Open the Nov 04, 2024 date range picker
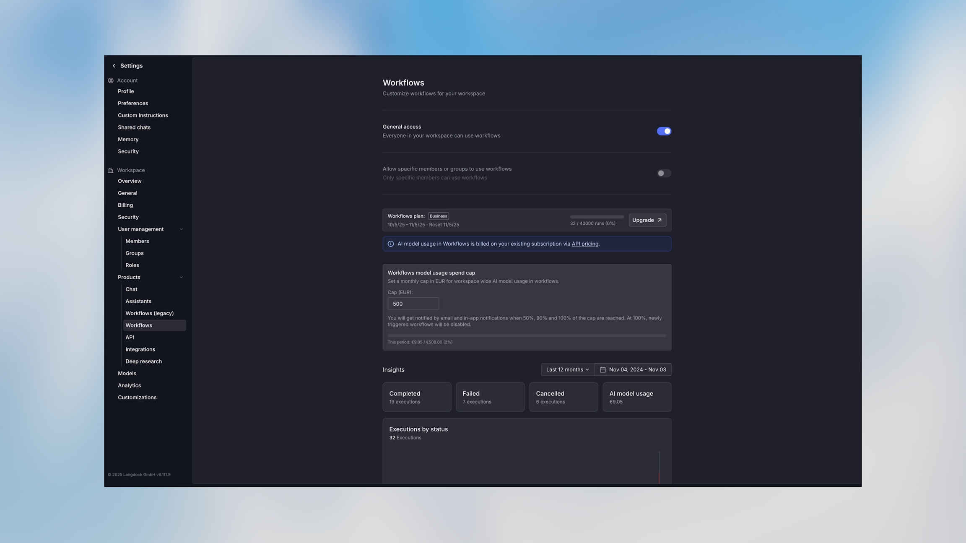 [x=637, y=370]
